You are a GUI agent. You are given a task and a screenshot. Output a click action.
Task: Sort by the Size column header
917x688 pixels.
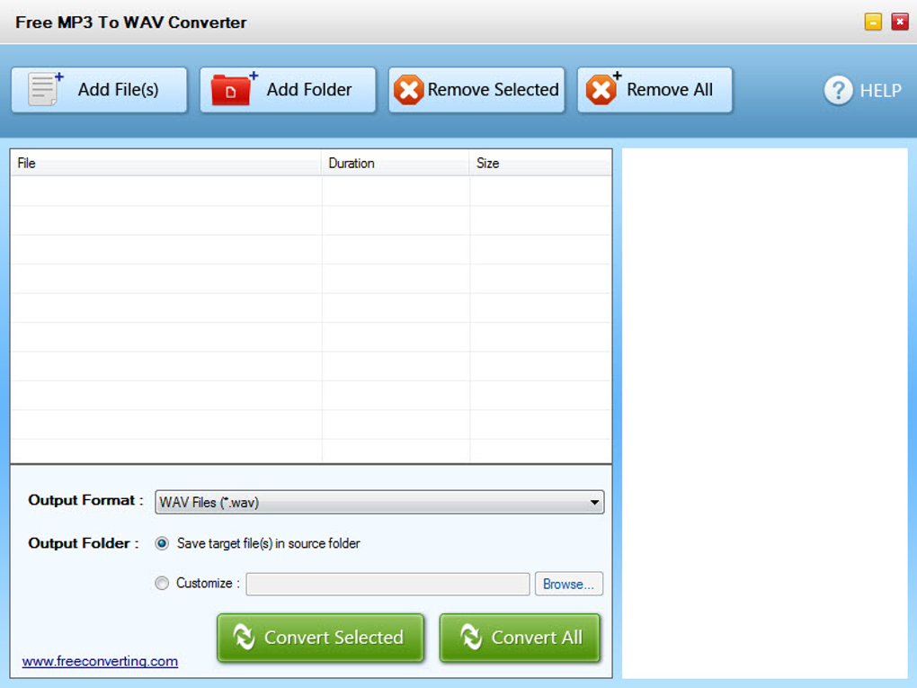click(x=540, y=163)
